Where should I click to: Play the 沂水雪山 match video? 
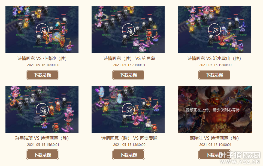[214, 30]
